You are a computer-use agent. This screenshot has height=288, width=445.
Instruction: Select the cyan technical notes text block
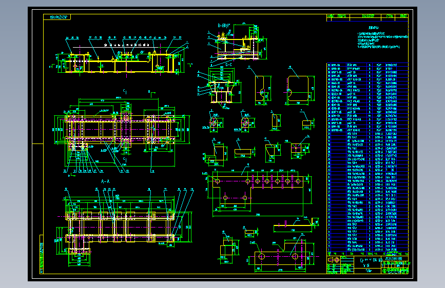point(382,38)
